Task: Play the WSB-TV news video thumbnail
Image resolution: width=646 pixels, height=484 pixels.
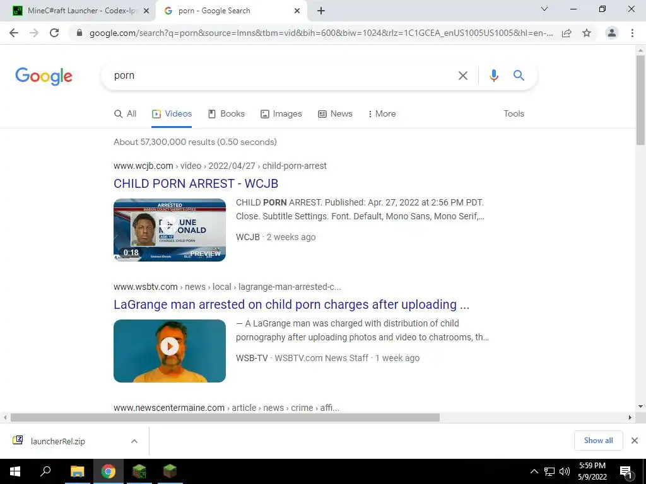Action: coord(170,350)
